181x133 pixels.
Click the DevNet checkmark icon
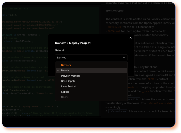(59, 71)
